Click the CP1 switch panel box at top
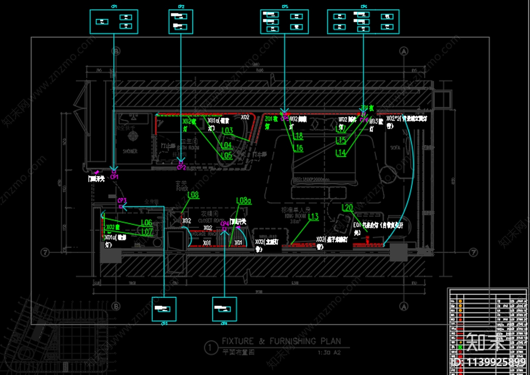This screenshot has width=530, height=375. click(x=114, y=22)
